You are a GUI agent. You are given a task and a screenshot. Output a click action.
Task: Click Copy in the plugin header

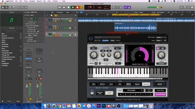(x=112, y=40)
